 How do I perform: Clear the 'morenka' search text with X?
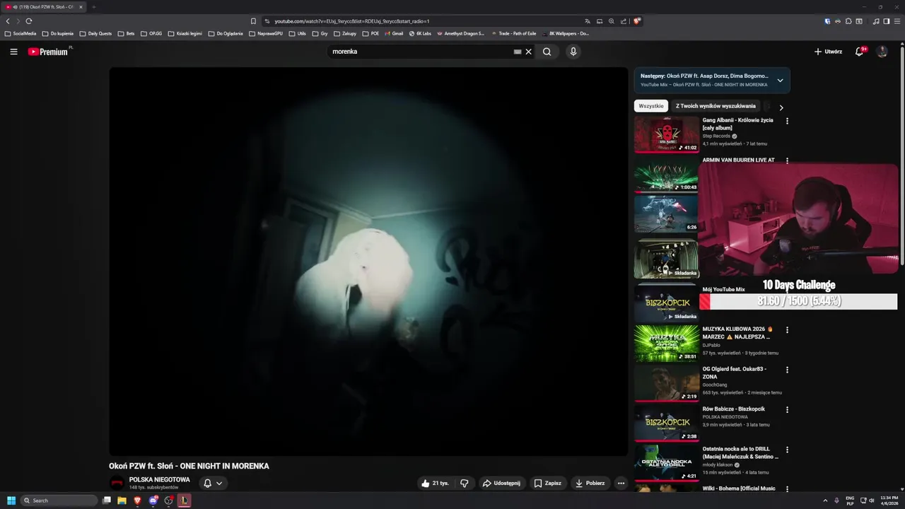tap(528, 52)
